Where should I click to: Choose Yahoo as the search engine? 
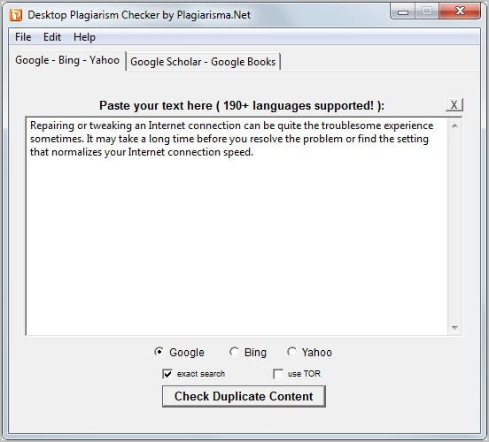[x=291, y=352]
